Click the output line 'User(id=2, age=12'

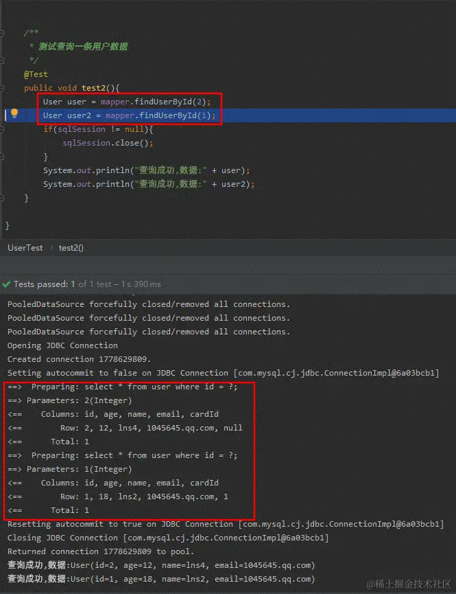click(161, 565)
